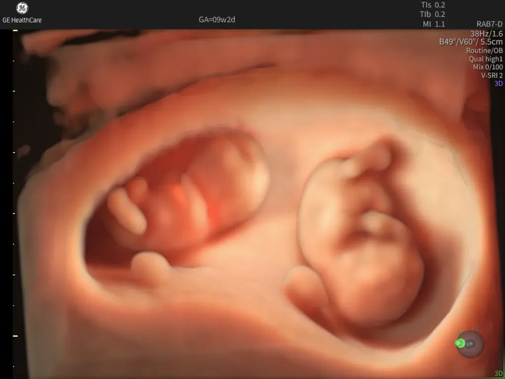Click the 38Hz/1.6 frame rate value

[x=486, y=34]
